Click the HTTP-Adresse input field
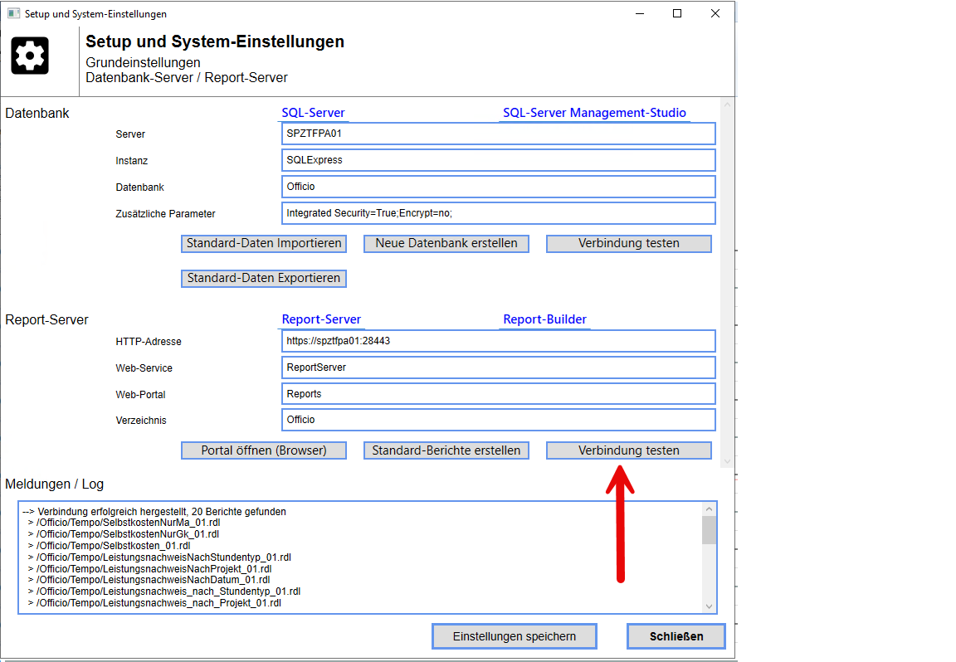Viewport: 956px width, 662px height. [498, 341]
